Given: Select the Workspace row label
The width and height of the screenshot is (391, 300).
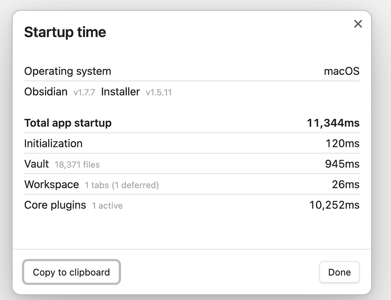Looking at the screenshot, I should coord(52,184).
